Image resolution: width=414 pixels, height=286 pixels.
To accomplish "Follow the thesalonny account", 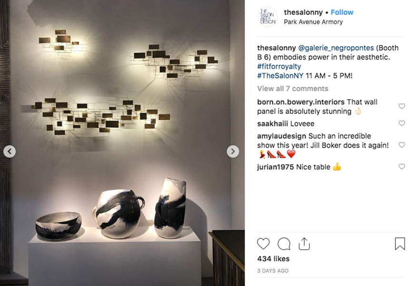I will point(342,12).
